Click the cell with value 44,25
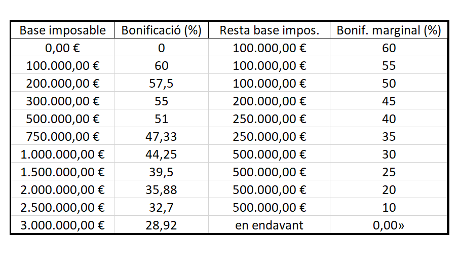The height and width of the screenshot is (271, 459). (x=161, y=154)
